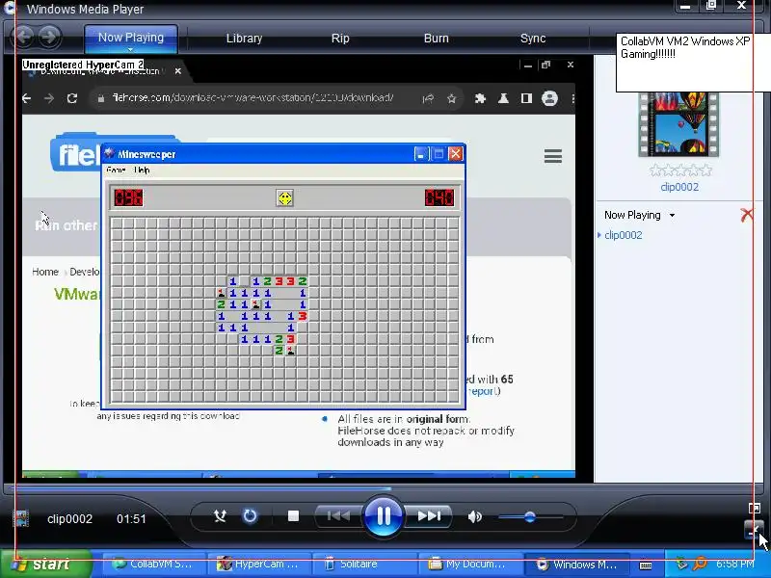Clear the list pane with the red X
Image resolution: width=771 pixels, height=578 pixels.
pos(746,215)
